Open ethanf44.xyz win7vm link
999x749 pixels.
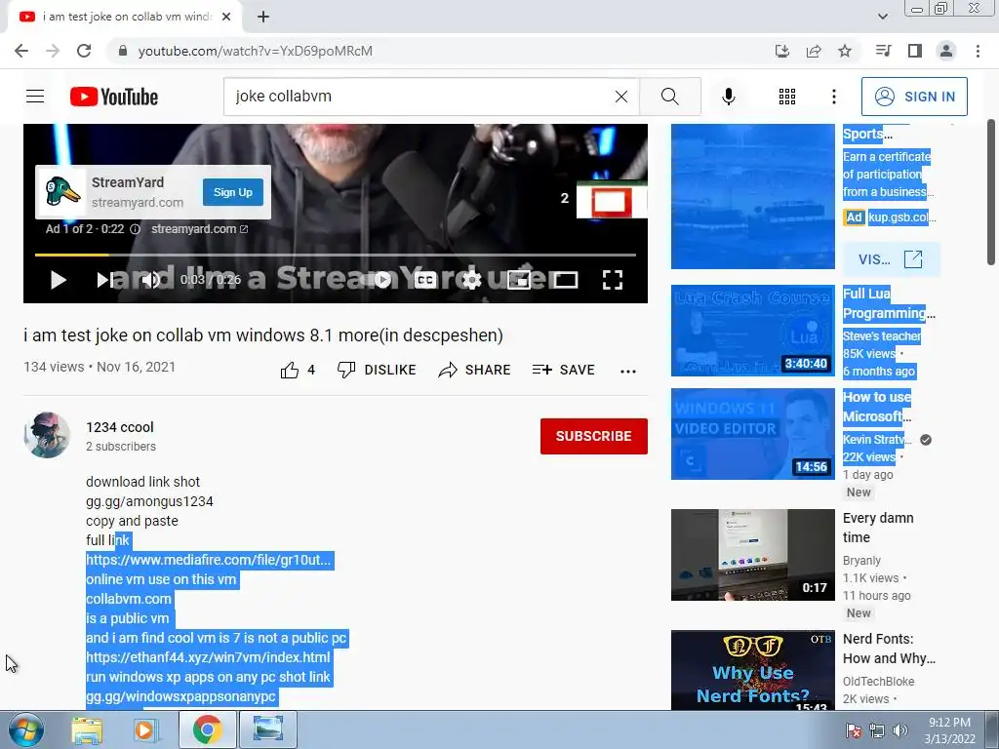point(209,657)
